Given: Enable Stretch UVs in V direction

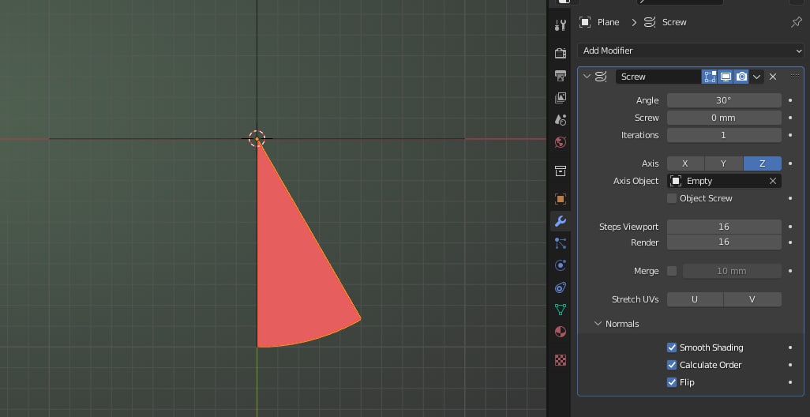Looking at the screenshot, I should [x=752, y=299].
